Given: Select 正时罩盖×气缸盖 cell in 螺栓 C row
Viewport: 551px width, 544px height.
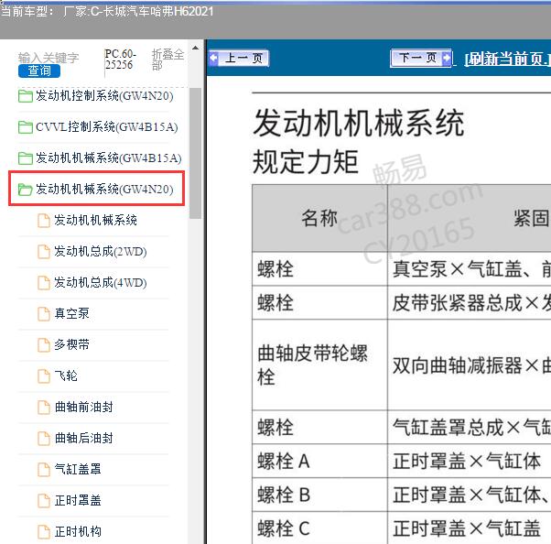Looking at the screenshot, I should (x=470, y=528).
